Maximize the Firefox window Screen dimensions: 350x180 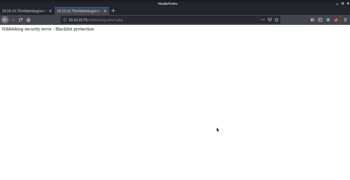point(342,3)
